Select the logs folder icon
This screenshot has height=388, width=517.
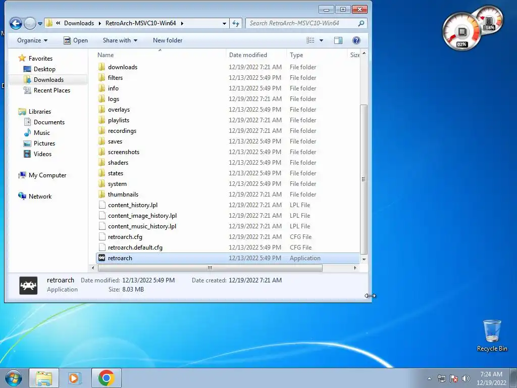click(x=102, y=99)
